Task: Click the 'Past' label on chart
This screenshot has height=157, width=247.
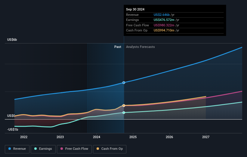Action: pos(118,47)
